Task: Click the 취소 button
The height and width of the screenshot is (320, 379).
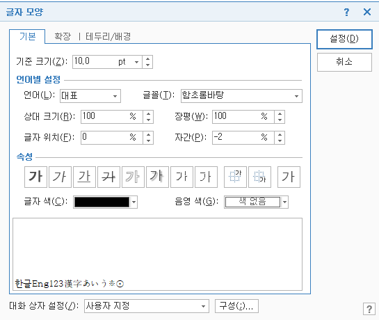Action: click(344, 62)
